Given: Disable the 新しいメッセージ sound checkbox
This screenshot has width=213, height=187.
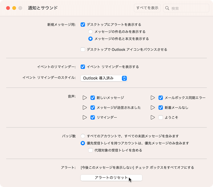Looking at the screenshot, I should point(93,98).
